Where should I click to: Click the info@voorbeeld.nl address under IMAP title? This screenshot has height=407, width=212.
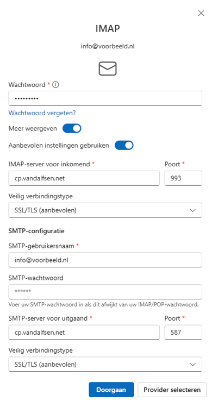click(108, 47)
